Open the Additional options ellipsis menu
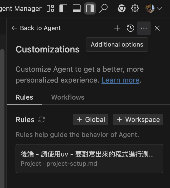 [144, 28]
